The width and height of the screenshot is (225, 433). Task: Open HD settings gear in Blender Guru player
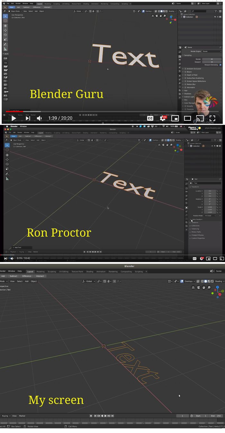(x=163, y=118)
